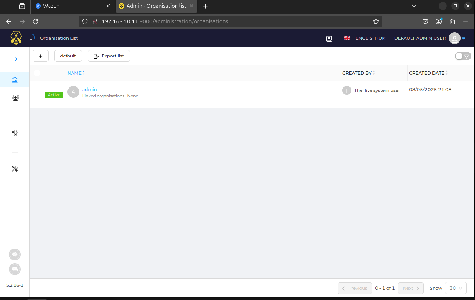
Task: Click the plus icon to add organisation
Action: [40, 56]
